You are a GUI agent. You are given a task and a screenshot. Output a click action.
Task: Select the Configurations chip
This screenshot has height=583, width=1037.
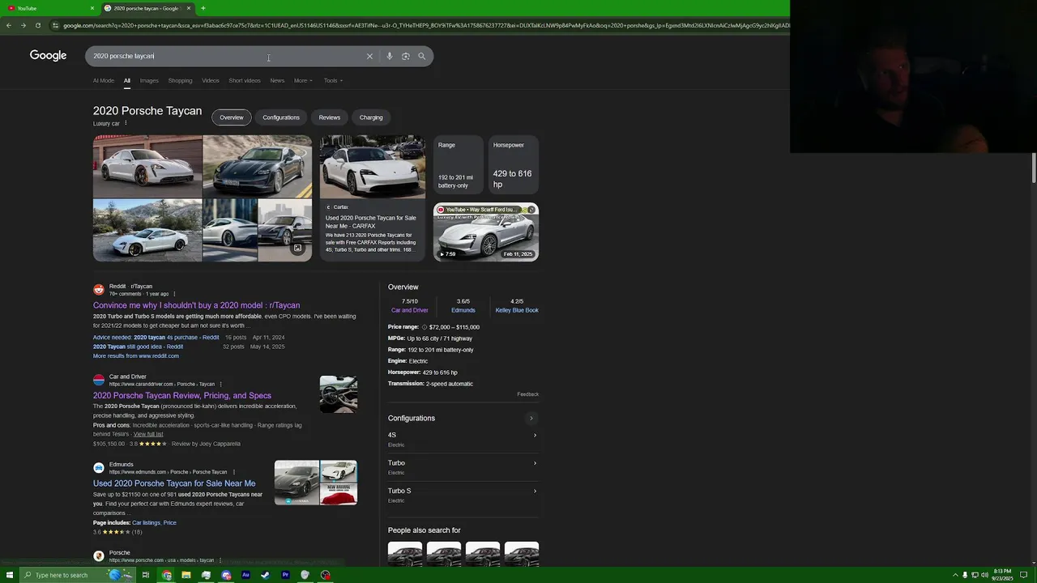(281, 117)
